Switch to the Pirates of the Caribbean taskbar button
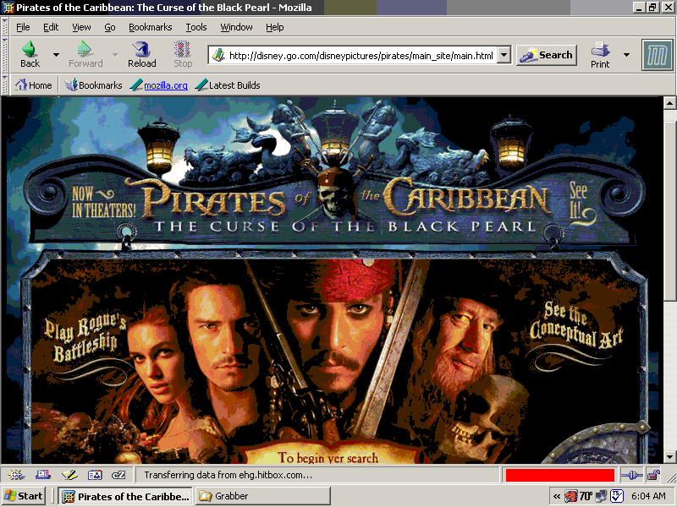The image size is (677, 507). click(125, 496)
